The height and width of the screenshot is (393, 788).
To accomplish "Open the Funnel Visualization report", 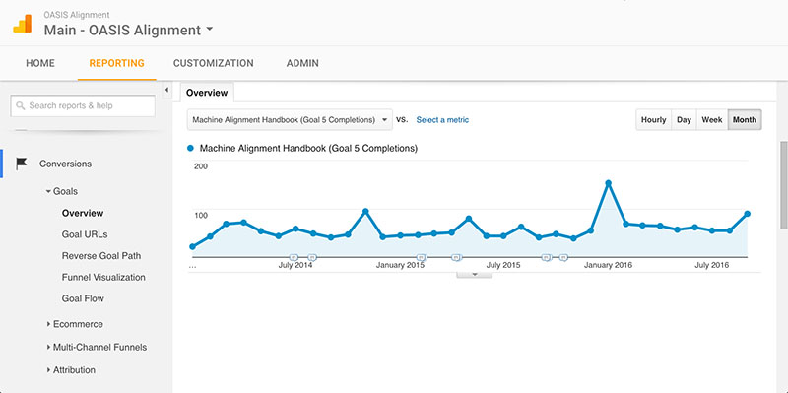I will 103,278.
